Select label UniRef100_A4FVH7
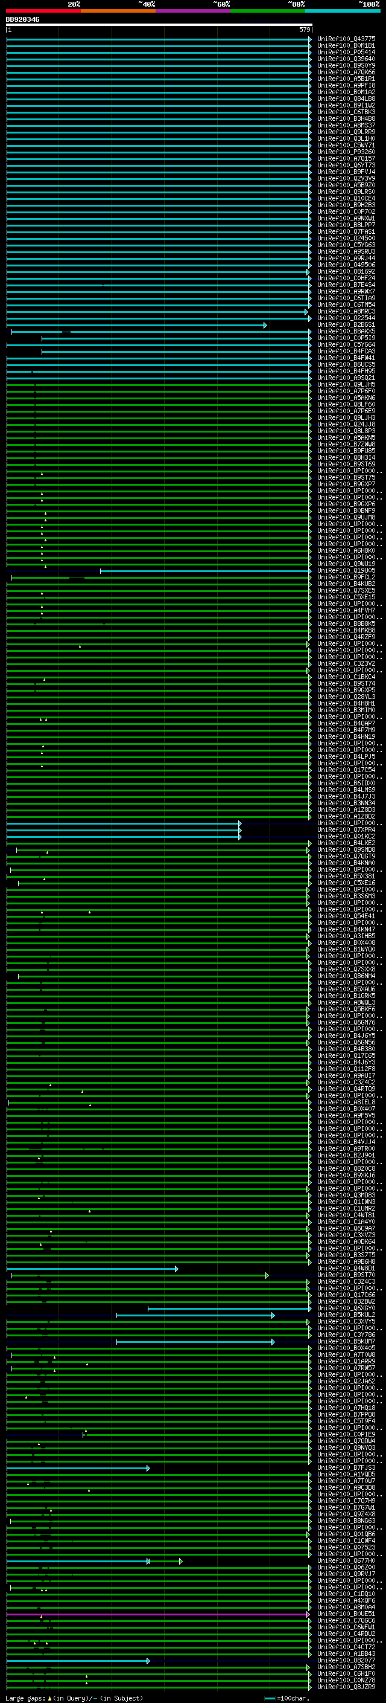This screenshot has height=1703, width=386. 346,611
